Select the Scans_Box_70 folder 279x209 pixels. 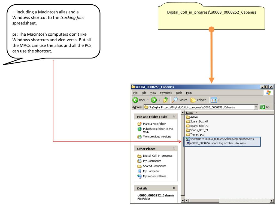click(x=197, y=126)
